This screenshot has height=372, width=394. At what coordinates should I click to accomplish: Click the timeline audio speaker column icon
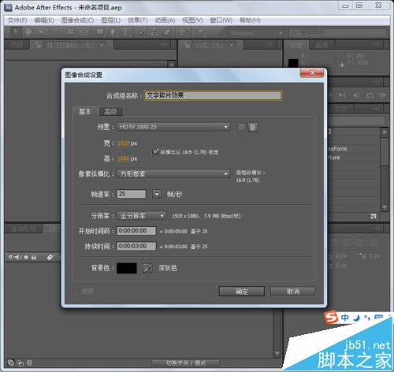pos(18,257)
